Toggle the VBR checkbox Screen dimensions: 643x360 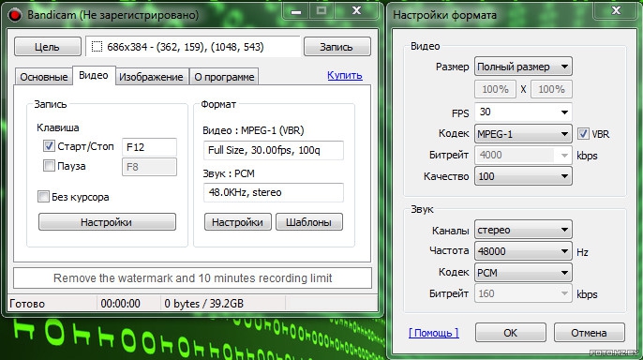[x=583, y=134]
